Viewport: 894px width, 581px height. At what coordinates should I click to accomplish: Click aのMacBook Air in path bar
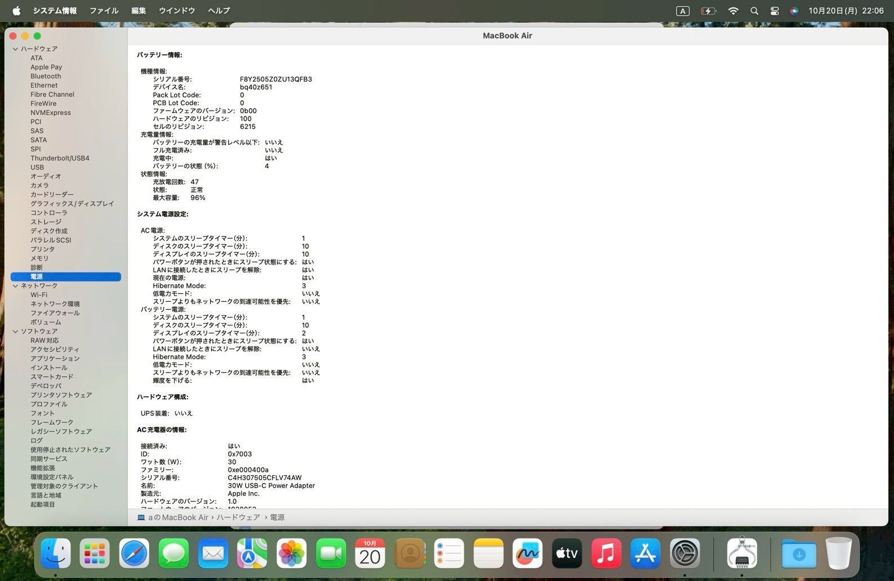point(178,517)
